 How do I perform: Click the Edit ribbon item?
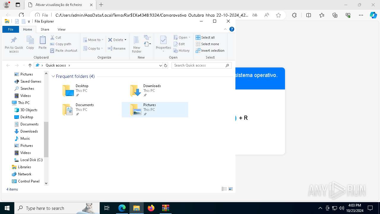pos(179,44)
